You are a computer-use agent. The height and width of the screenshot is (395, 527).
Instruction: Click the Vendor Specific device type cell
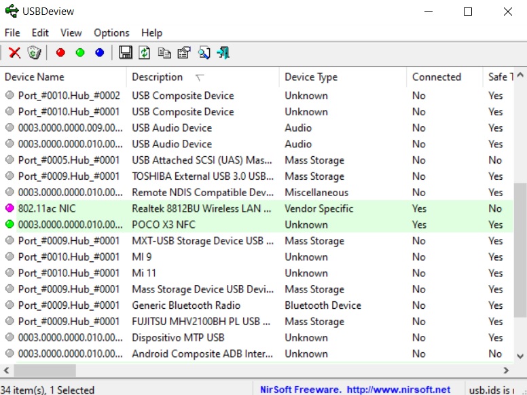tap(319, 208)
